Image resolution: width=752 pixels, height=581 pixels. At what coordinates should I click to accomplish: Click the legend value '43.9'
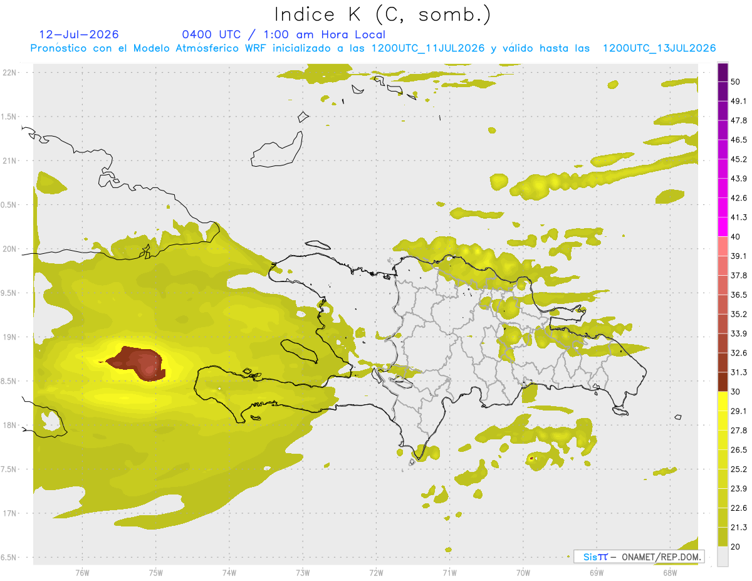click(x=739, y=179)
